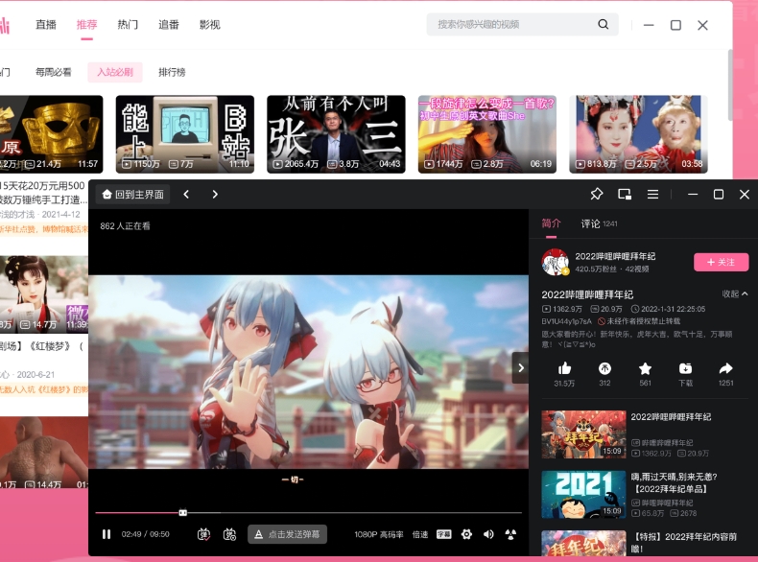Screen dimensions: 758x562
Task: Toggle the danmaku display switch
Action: pos(204,534)
